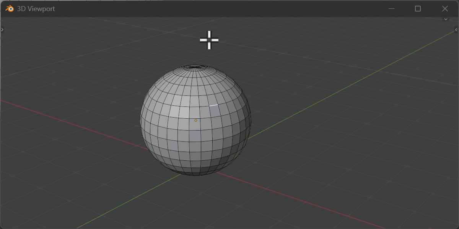Click the 3D cursor crosshair
The height and width of the screenshot is (229, 459).
tap(209, 40)
